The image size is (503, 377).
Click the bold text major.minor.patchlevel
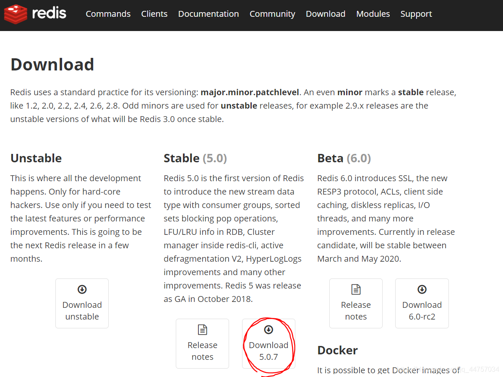(250, 92)
